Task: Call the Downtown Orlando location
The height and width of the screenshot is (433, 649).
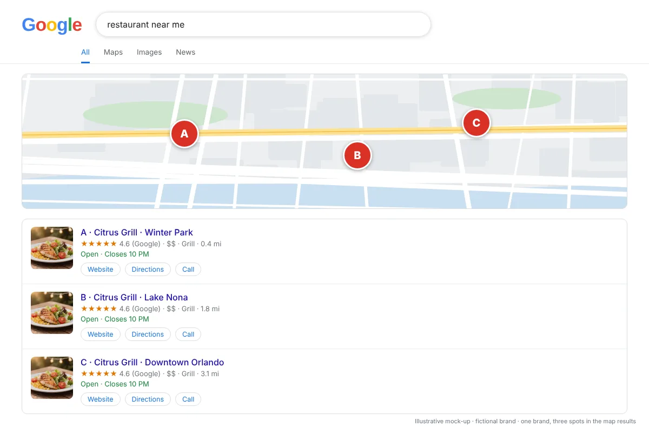Action: tap(188, 399)
